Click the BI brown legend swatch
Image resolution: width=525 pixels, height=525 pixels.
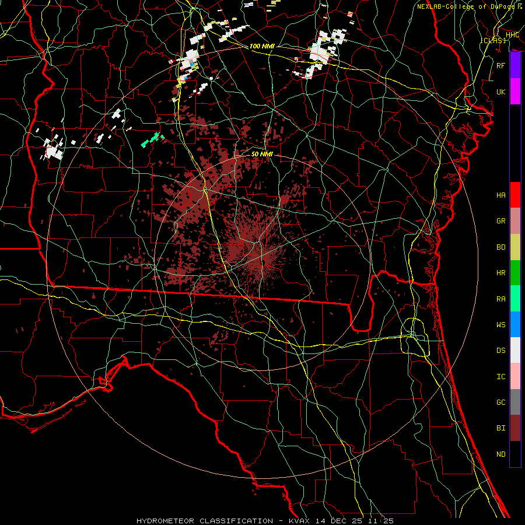pyautogui.click(x=515, y=428)
